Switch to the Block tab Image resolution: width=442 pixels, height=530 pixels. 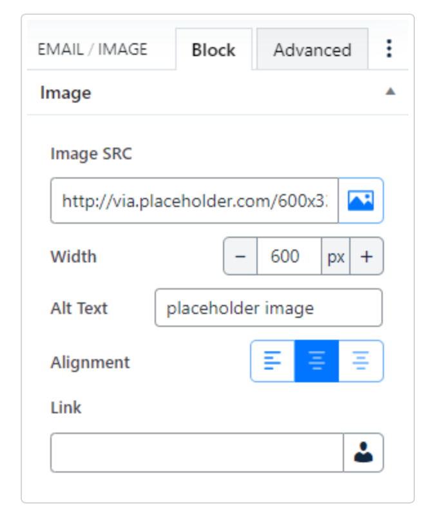[x=213, y=50]
